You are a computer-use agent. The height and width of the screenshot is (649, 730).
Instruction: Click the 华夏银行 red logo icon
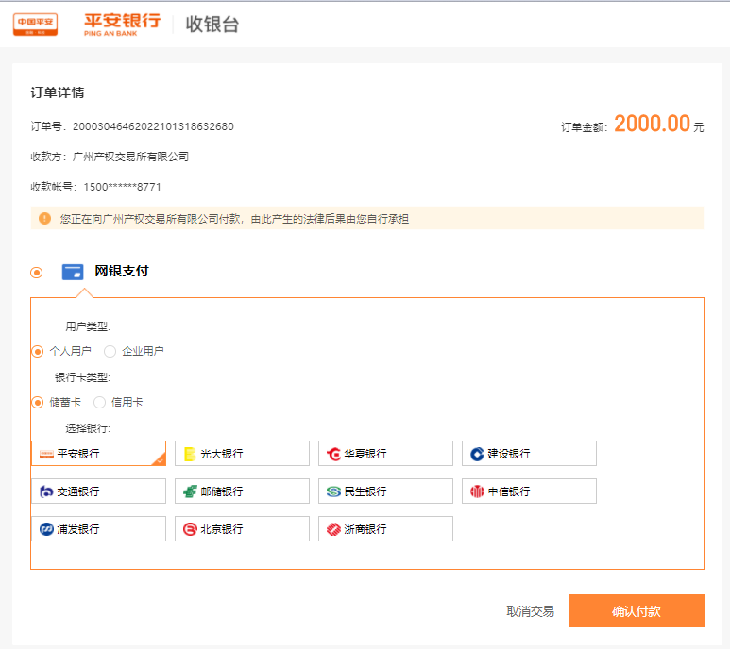click(333, 454)
